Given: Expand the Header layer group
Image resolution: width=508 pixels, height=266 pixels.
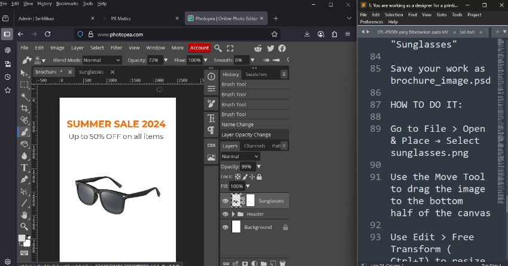Looking at the screenshot, I should click(x=233, y=214).
